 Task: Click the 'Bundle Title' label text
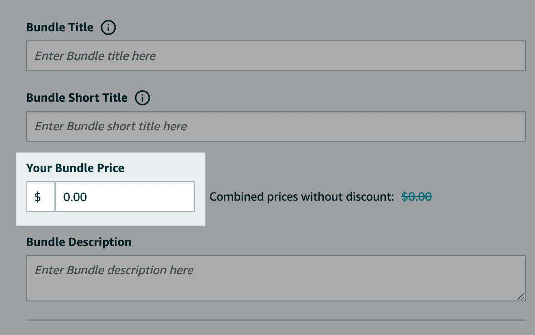[60, 27]
